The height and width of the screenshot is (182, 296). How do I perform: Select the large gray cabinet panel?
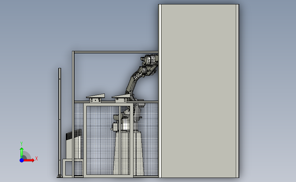click(199, 91)
